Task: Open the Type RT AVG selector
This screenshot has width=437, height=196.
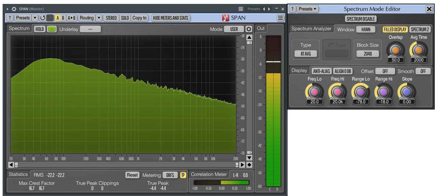Action: coord(306,54)
